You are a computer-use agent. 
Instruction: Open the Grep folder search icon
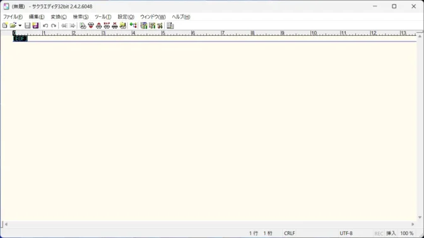tap(123, 26)
